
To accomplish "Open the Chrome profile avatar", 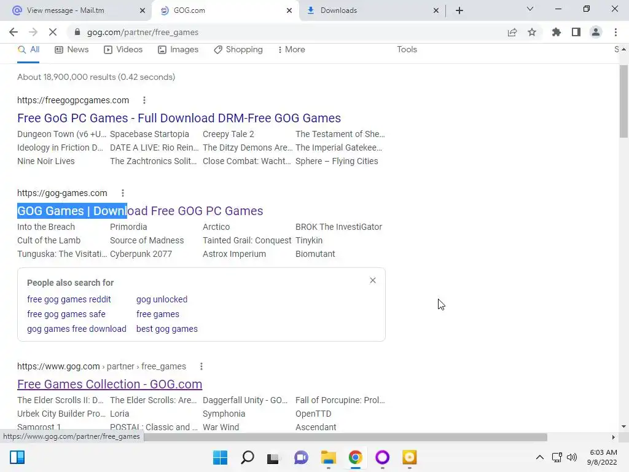I will [596, 32].
